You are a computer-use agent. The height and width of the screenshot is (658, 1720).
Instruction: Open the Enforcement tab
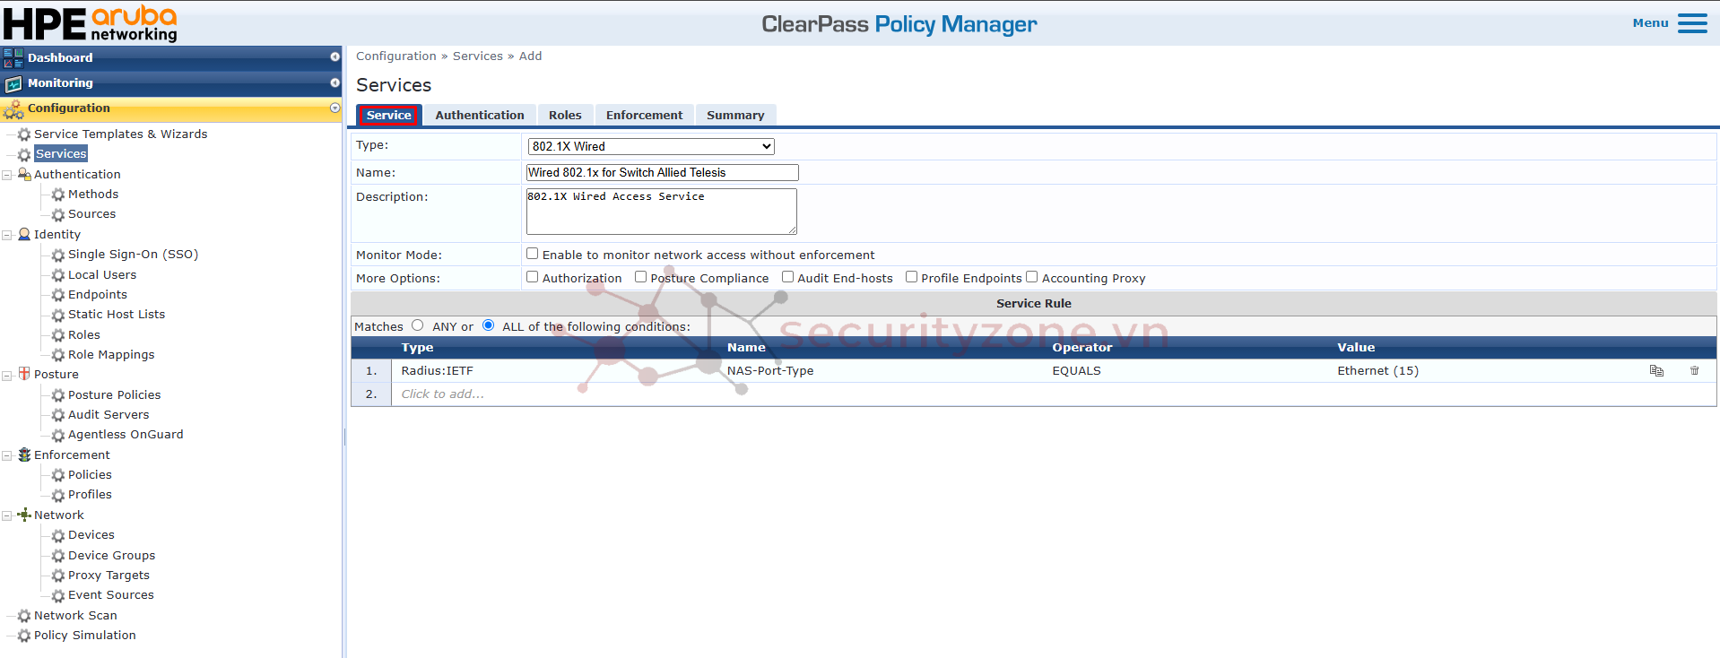pyautogui.click(x=644, y=115)
